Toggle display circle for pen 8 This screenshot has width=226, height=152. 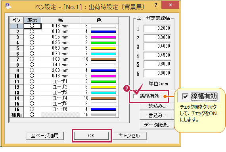click(32, 65)
